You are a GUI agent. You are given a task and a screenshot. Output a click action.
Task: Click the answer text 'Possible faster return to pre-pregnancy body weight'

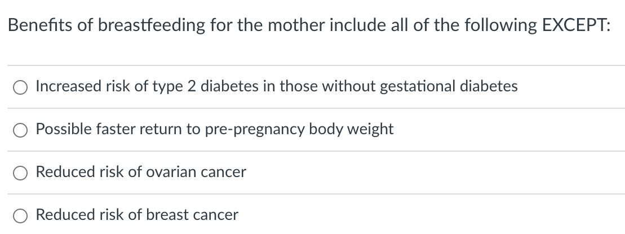[215, 129]
